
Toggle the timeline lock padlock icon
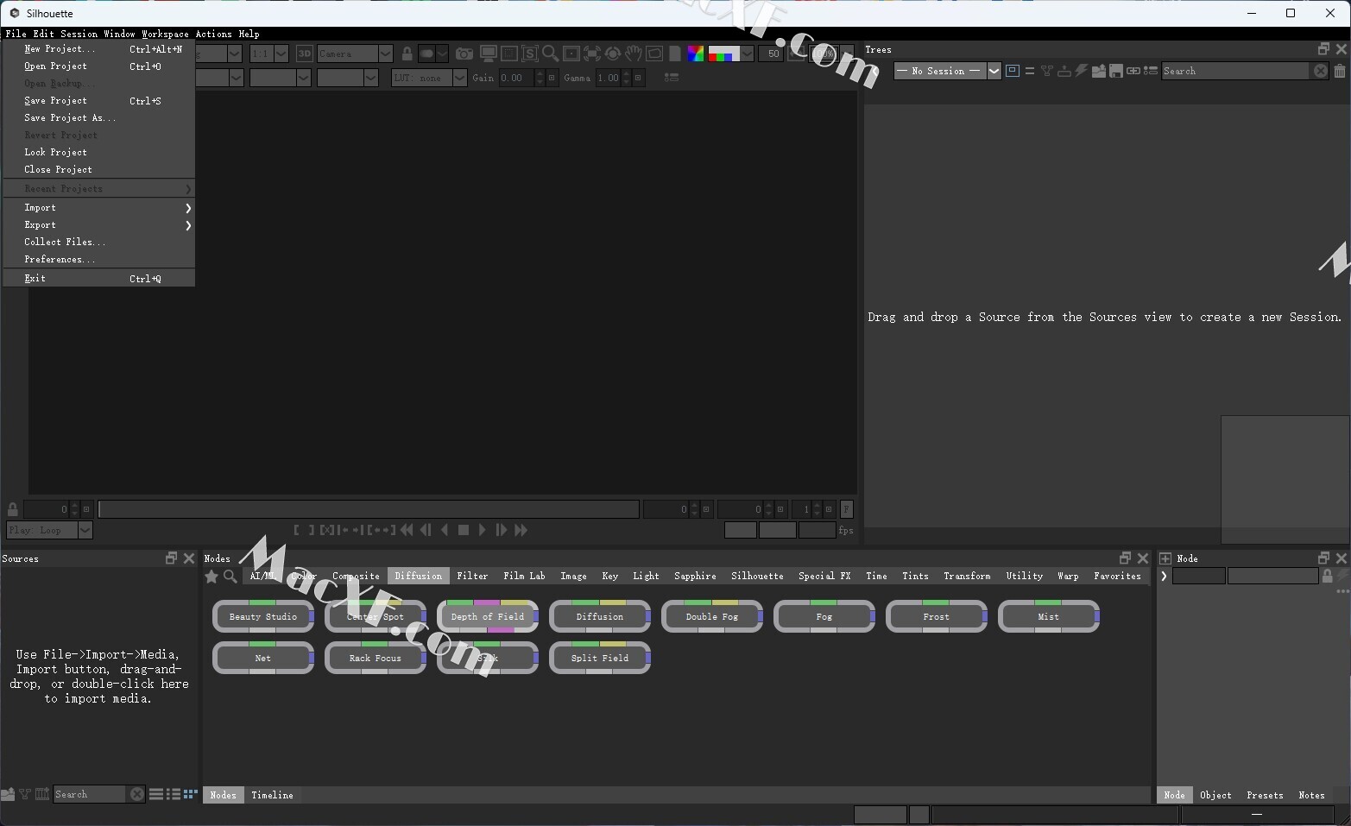pyautogui.click(x=12, y=509)
